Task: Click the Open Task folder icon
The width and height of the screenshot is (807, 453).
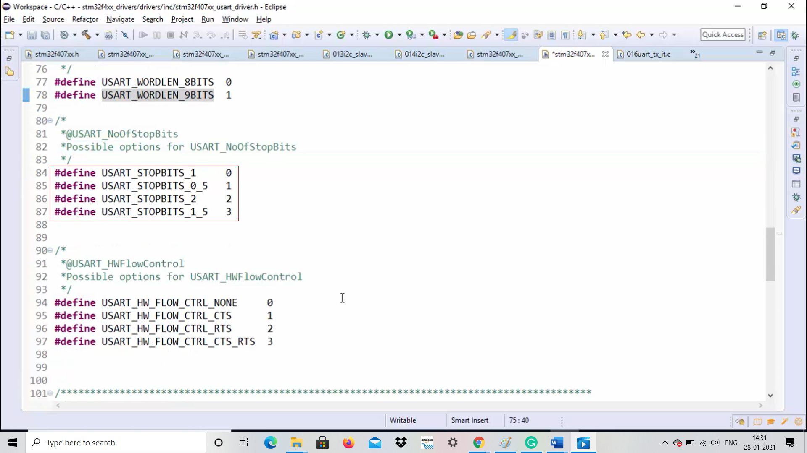Action: pyautogui.click(x=472, y=35)
